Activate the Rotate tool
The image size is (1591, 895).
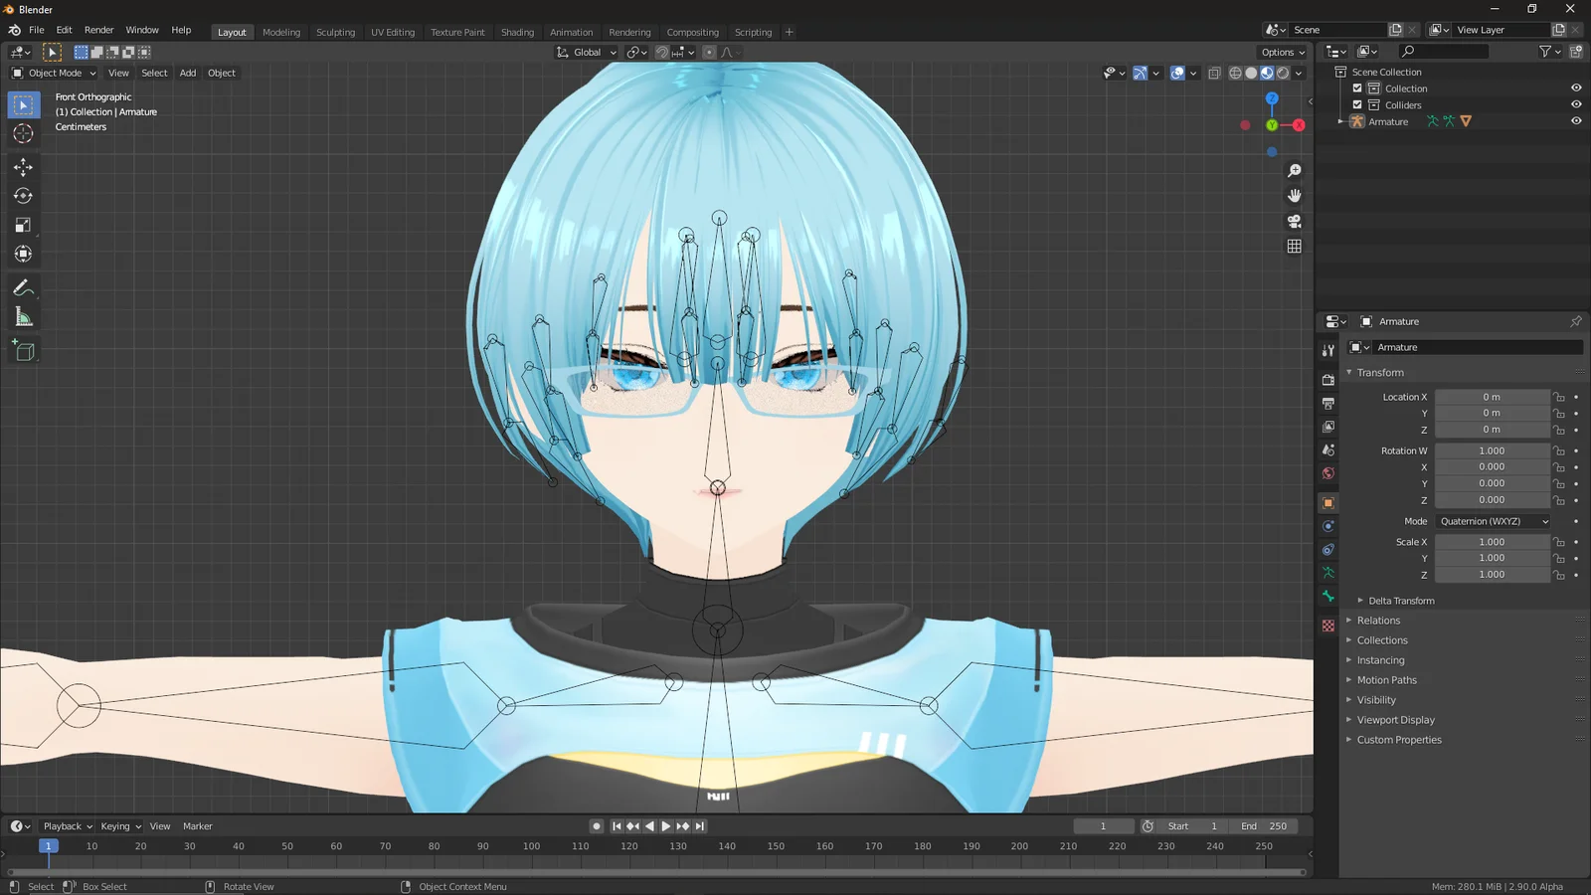[x=24, y=196]
